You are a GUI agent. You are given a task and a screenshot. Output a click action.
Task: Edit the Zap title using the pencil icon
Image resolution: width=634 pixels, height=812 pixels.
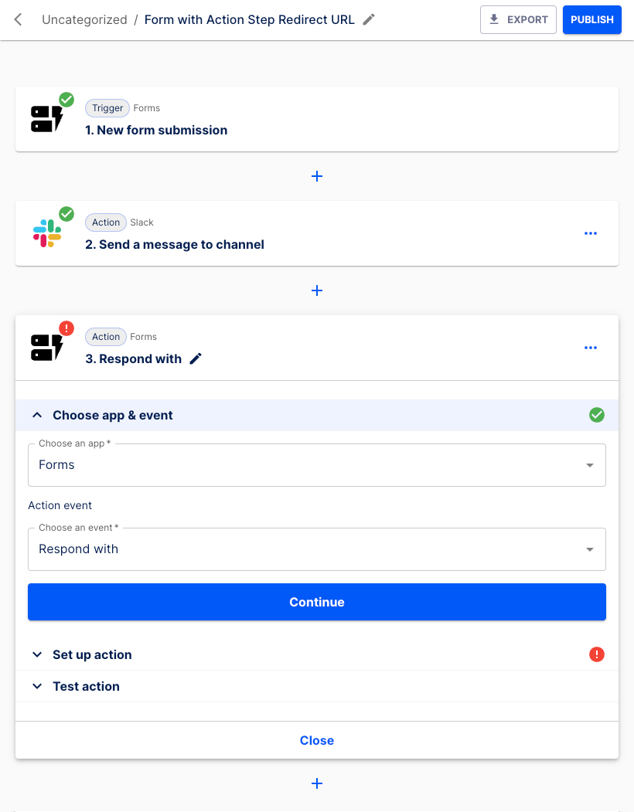369,19
